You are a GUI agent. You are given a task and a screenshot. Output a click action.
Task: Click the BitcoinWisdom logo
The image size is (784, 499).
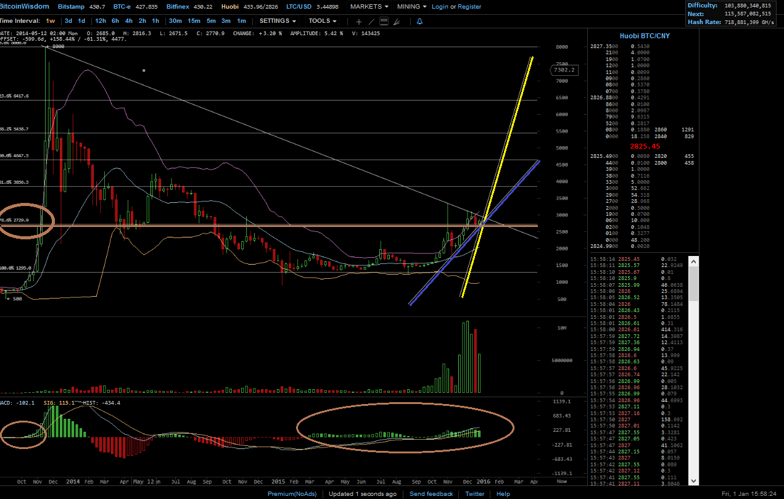pyautogui.click(x=25, y=7)
